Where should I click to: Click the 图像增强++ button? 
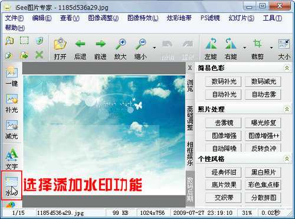(263, 136)
